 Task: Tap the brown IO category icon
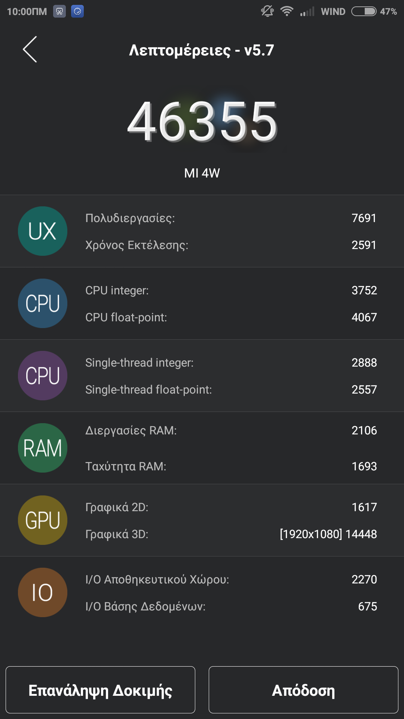pyautogui.click(x=43, y=592)
